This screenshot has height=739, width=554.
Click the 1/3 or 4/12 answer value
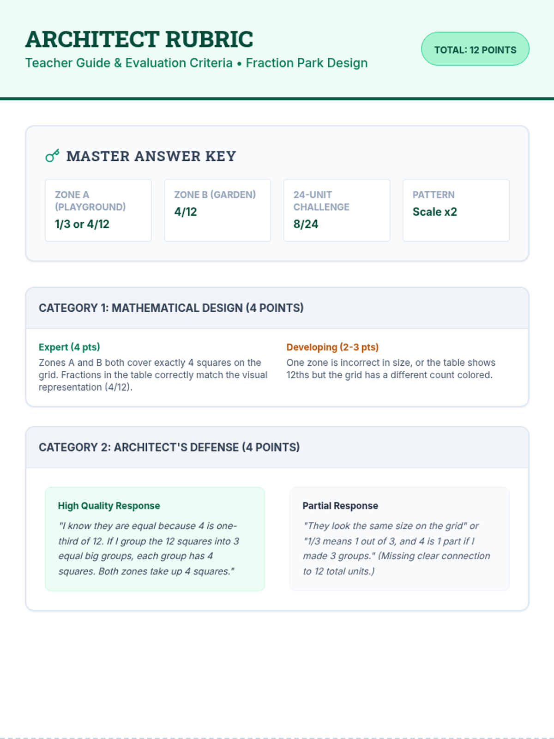click(x=82, y=224)
